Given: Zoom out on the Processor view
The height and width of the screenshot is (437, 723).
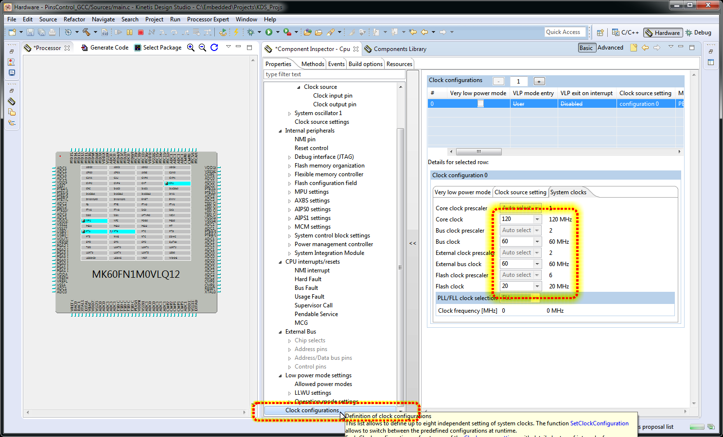Looking at the screenshot, I should [x=202, y=48].
